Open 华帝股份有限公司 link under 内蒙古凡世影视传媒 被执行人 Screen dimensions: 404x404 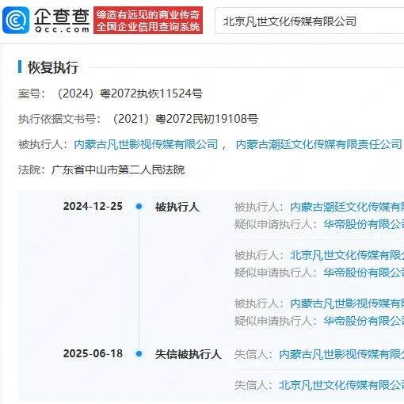pyautogui.click(x=364, y=321)
